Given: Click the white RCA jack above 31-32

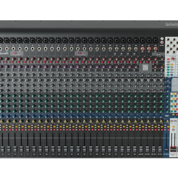Looking at the screenshot, I should [x=162, y=39].
